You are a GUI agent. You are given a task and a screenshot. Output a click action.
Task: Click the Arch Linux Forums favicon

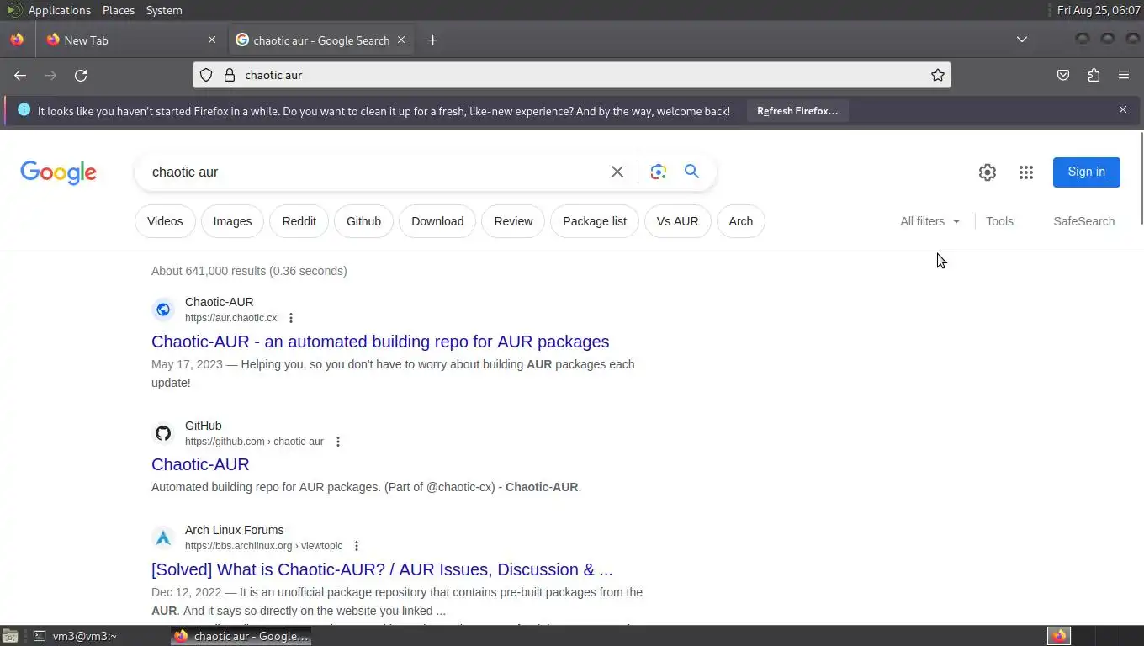click(x=163, y=537)
